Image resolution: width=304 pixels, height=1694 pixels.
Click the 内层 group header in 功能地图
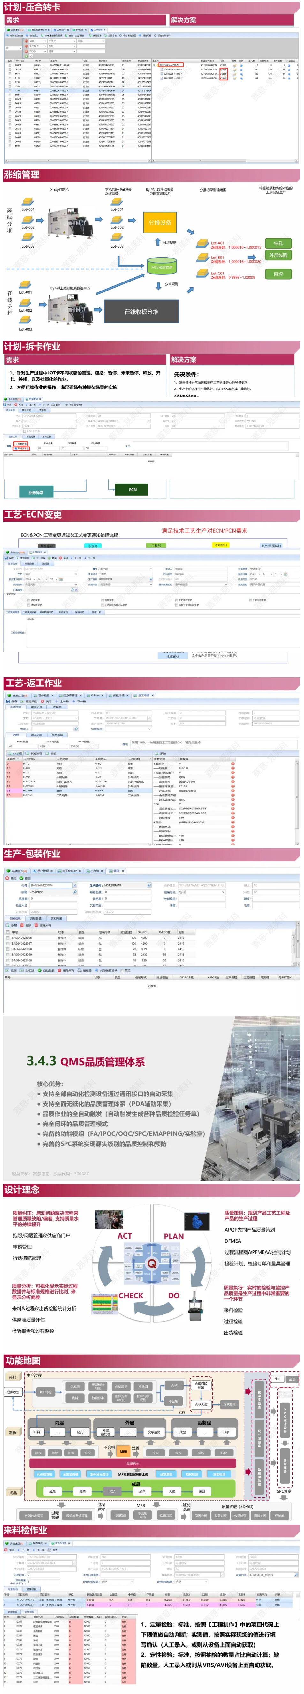pyautogui.click(x=59, y=1423)
